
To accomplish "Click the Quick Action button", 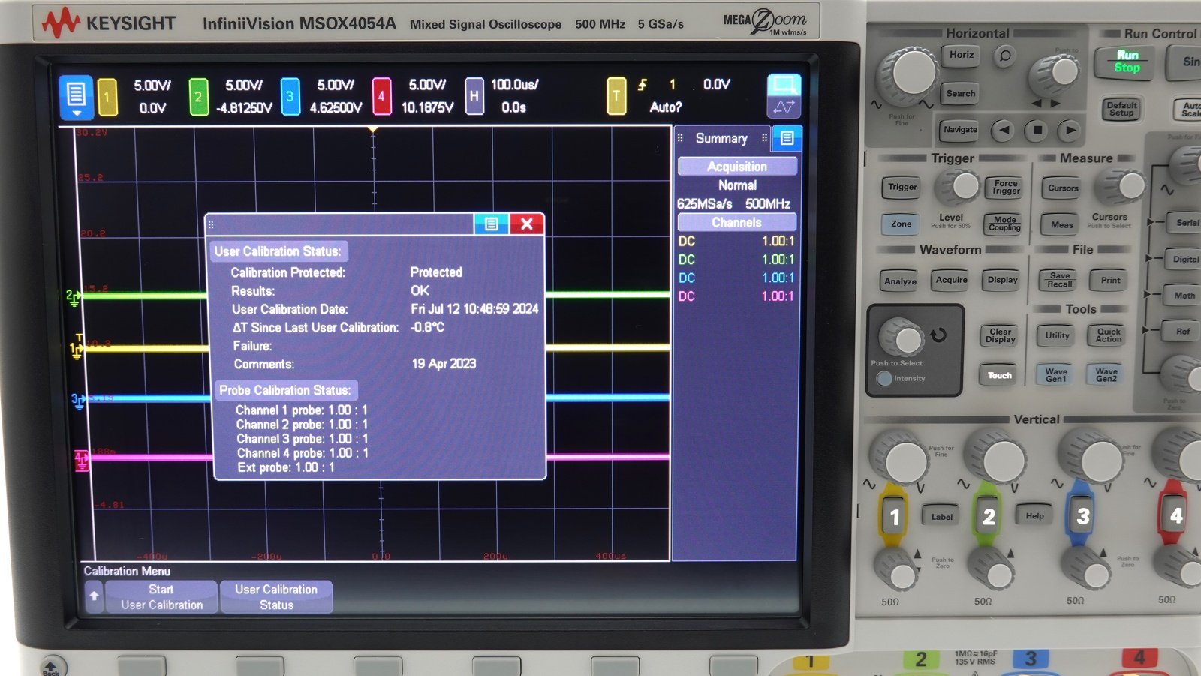I will coord(1108,335).
